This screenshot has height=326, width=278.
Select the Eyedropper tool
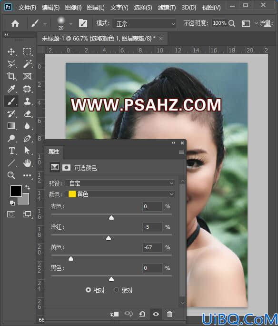point(11,89)
